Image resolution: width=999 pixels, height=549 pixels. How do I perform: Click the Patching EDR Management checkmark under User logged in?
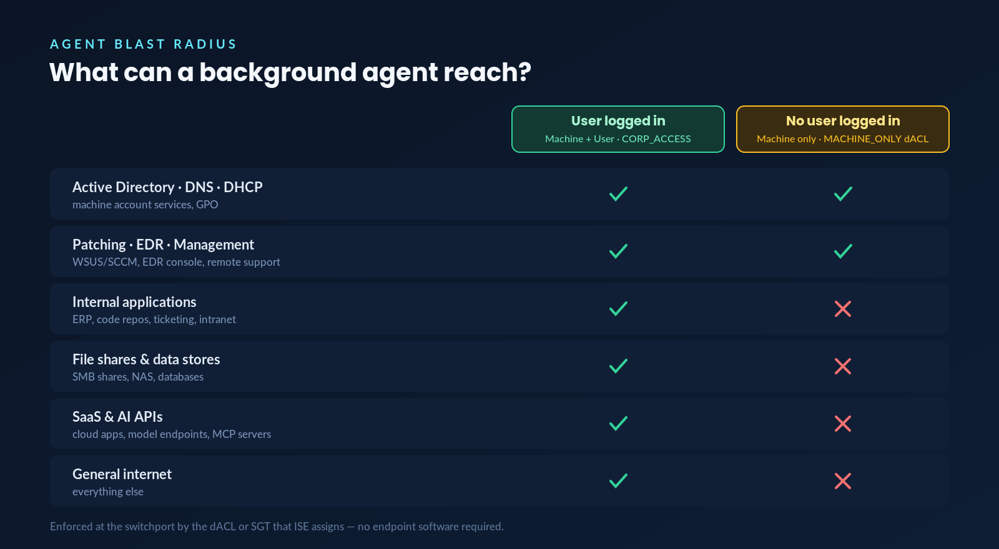(x=618, y=251)
